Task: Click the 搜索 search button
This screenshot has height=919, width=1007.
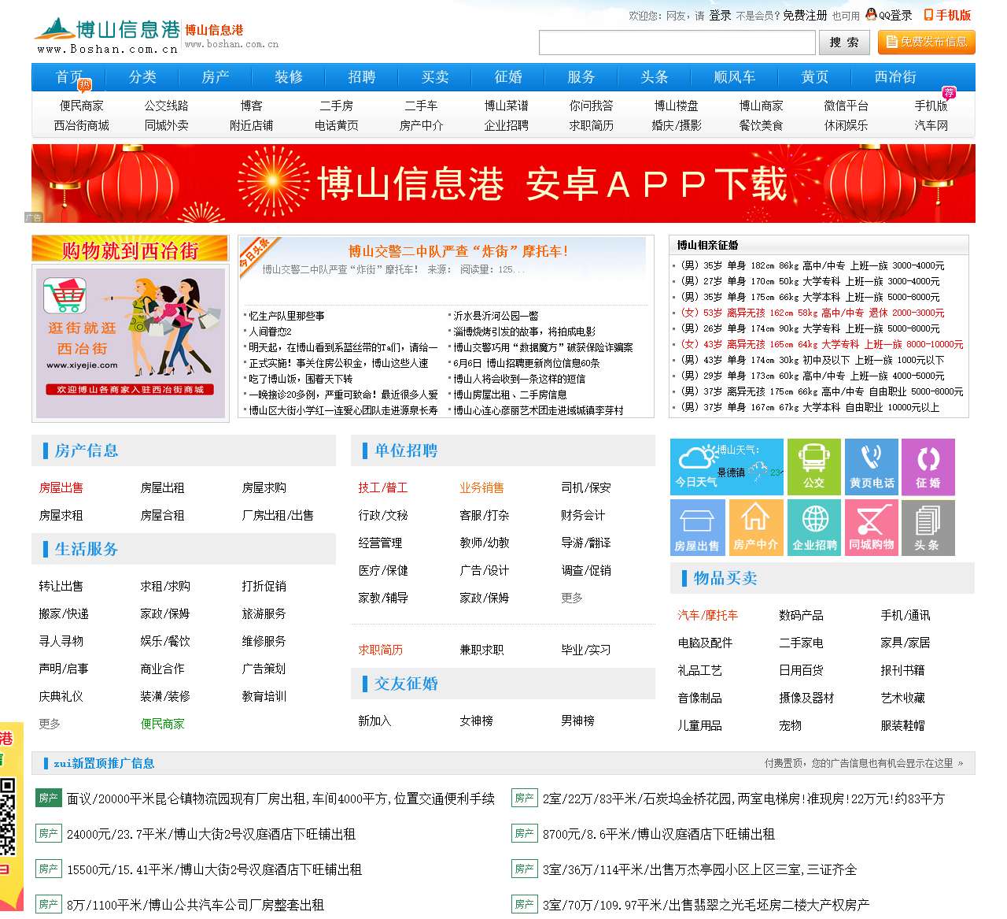Action: point(844,43)
